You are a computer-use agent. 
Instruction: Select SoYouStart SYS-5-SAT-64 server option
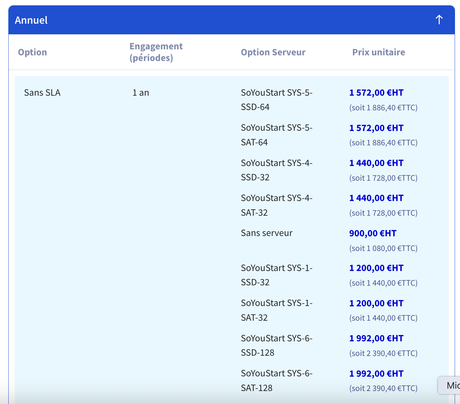(277, 135)
